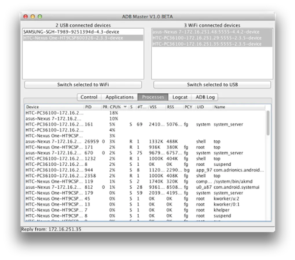
Task: Select SAMSUNG-SGH-T989 device in USB list
Action: point(83,32)
